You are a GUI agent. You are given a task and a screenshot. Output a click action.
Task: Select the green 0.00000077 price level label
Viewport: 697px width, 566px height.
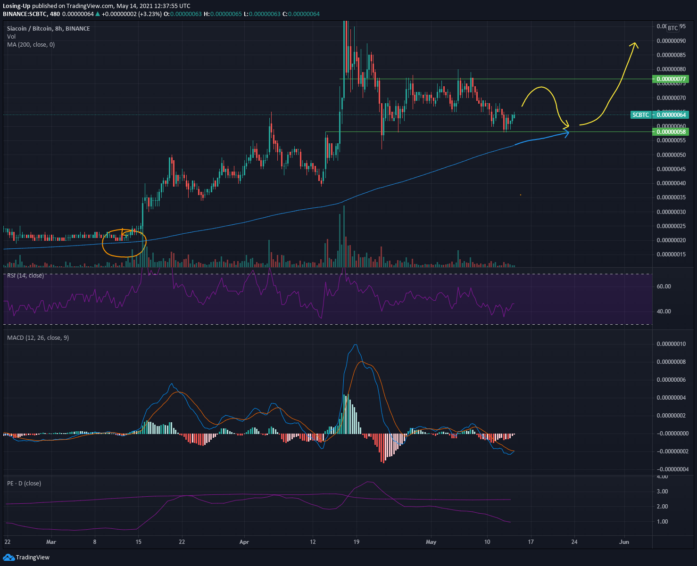[x=671, y=79]
